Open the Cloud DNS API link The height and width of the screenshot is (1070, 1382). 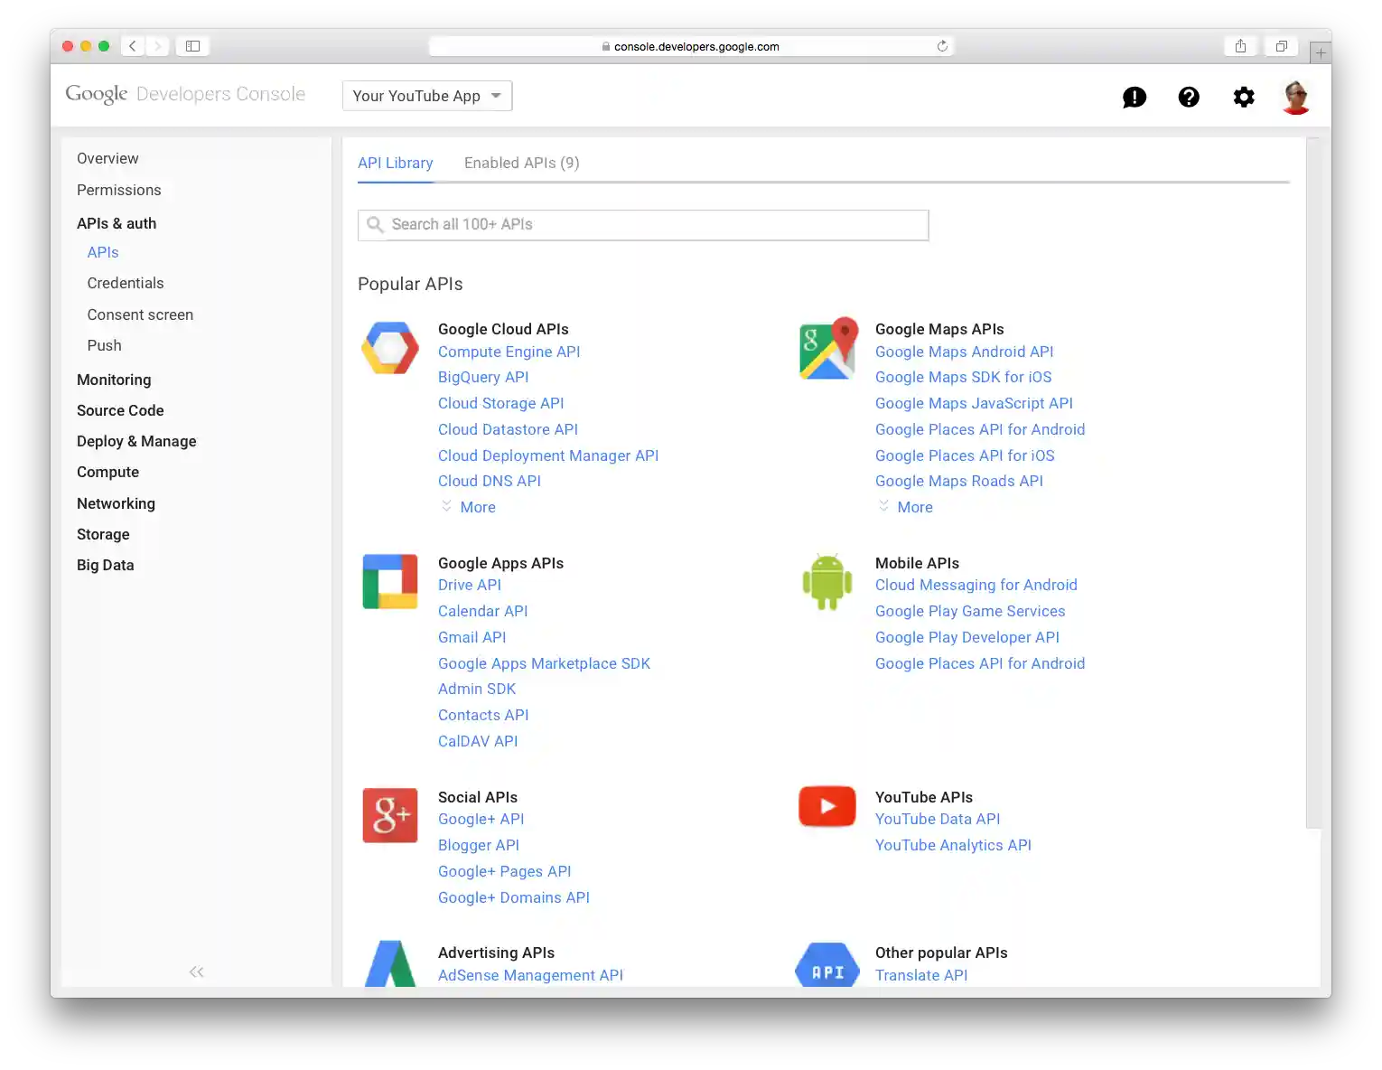pos(490,481)
